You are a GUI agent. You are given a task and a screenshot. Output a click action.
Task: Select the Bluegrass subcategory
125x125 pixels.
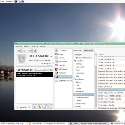click(x=84, y=91)
